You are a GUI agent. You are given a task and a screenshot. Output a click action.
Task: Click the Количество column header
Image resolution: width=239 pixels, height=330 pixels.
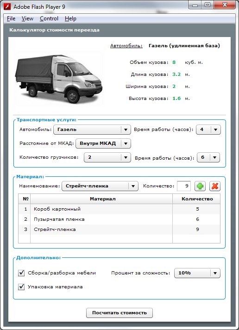point(196,199)
